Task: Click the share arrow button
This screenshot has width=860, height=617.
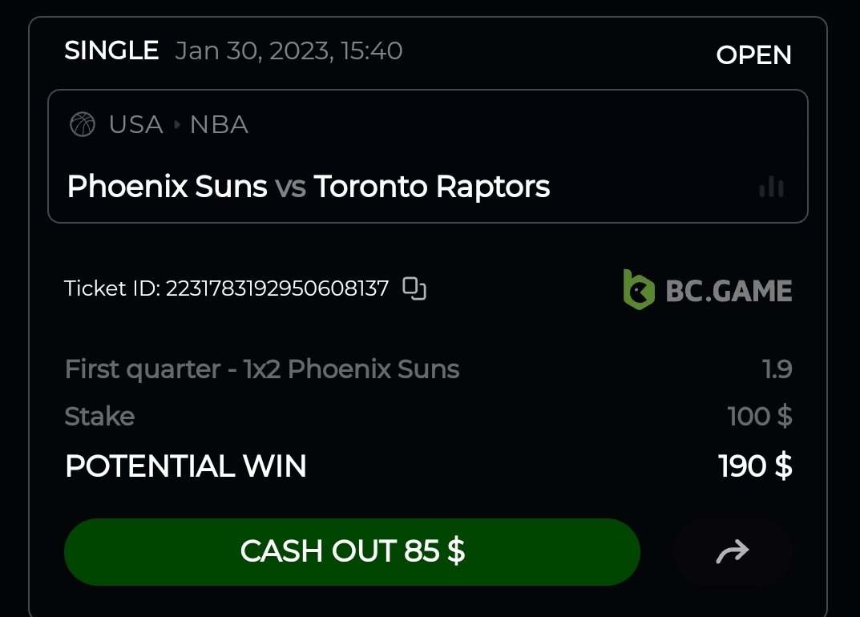Action: [733, 551]
